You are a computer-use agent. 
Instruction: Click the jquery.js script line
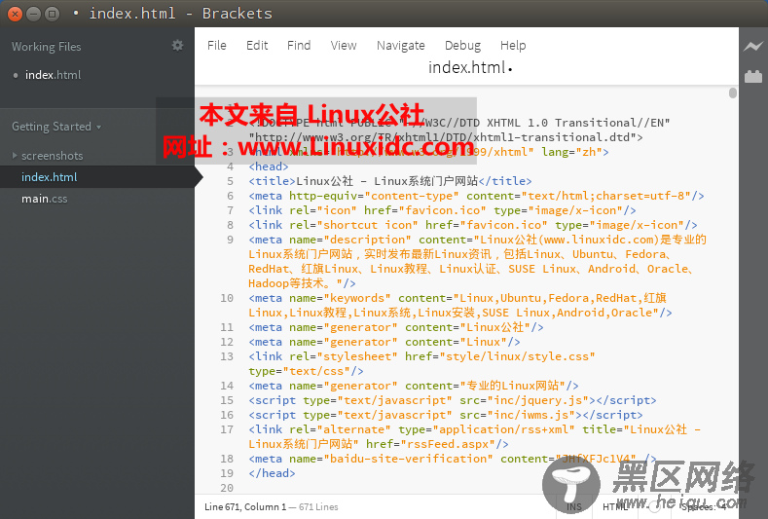[x=452, y=400]
